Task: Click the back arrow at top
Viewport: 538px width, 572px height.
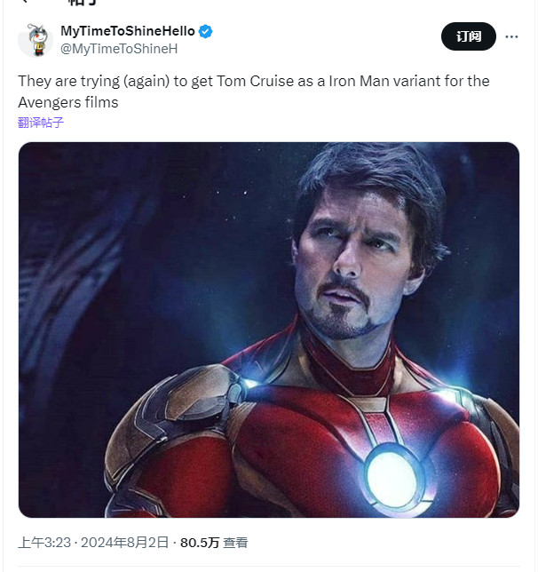Action: [25, 3]
